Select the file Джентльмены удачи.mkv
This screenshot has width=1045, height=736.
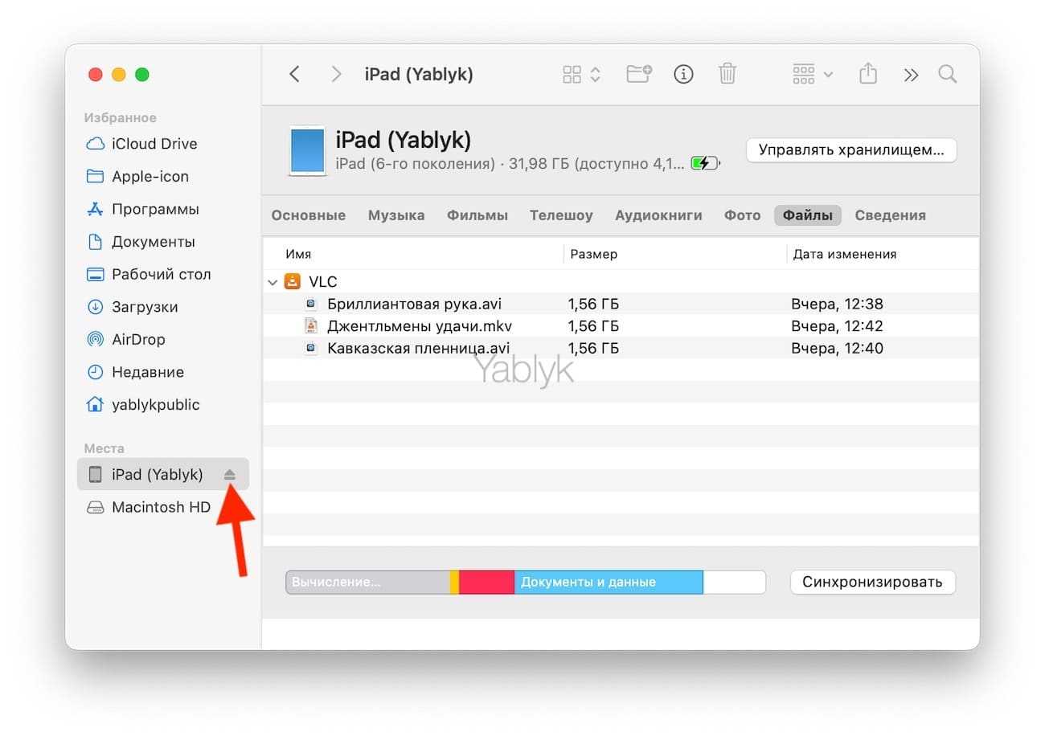click(x=419, y=326)
